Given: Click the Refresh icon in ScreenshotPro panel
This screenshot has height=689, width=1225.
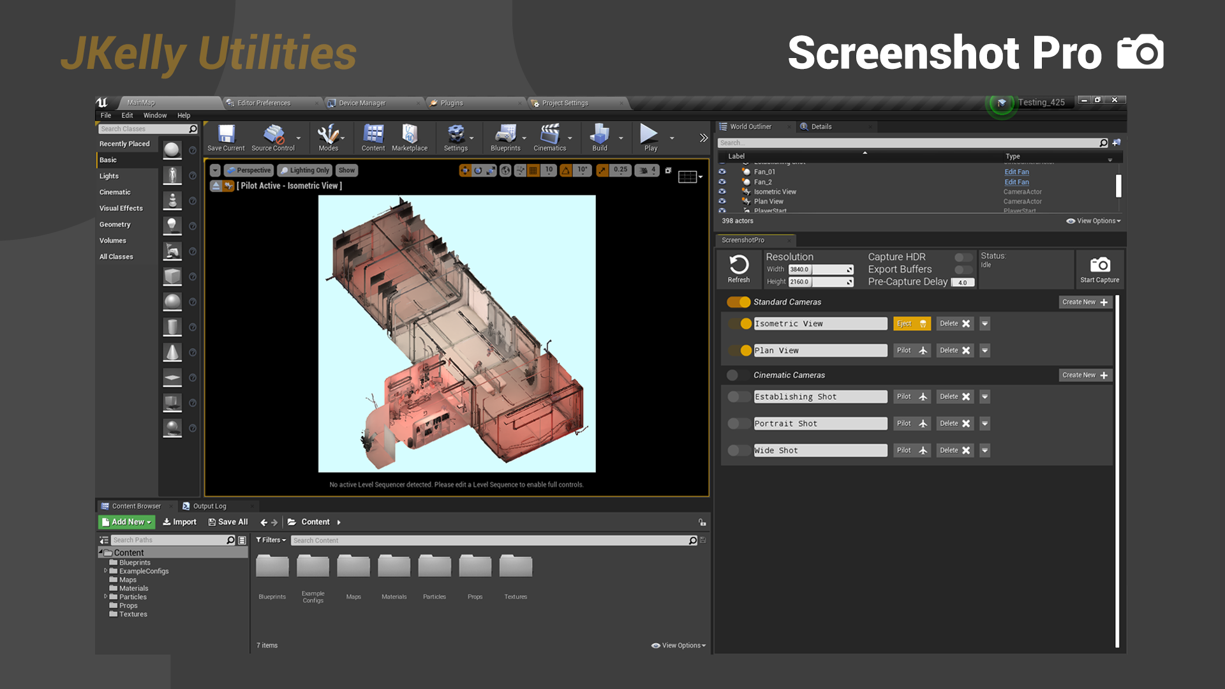Looking at the screenshot, I should pyautogui.click(x=739, y=265).
